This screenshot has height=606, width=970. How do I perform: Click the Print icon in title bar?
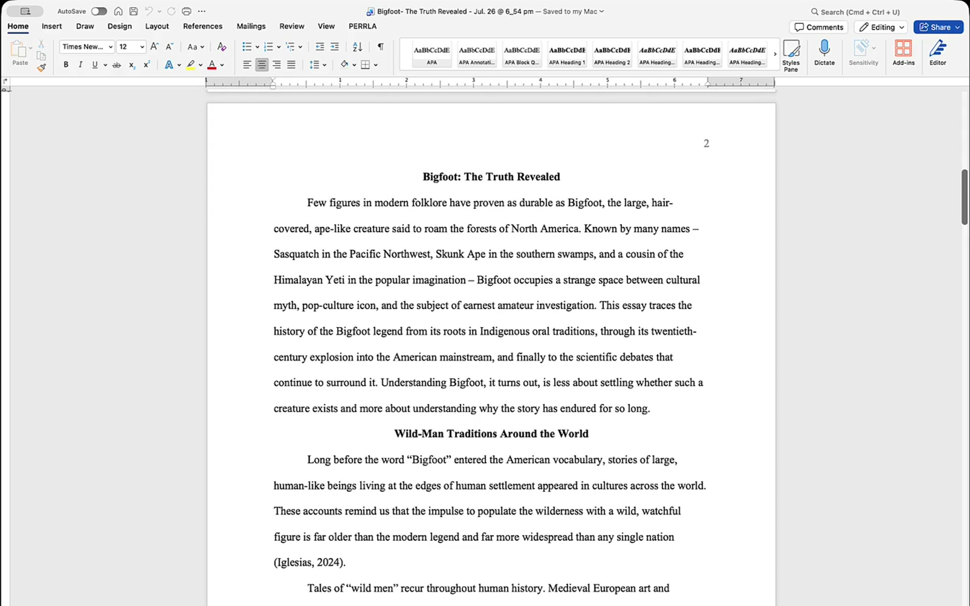pos(186,11)
